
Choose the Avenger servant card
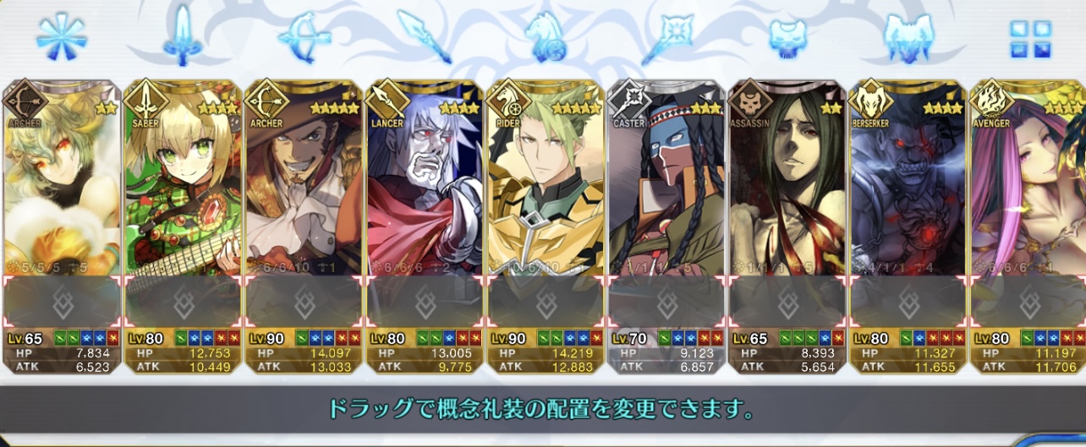coord(1028,226)
